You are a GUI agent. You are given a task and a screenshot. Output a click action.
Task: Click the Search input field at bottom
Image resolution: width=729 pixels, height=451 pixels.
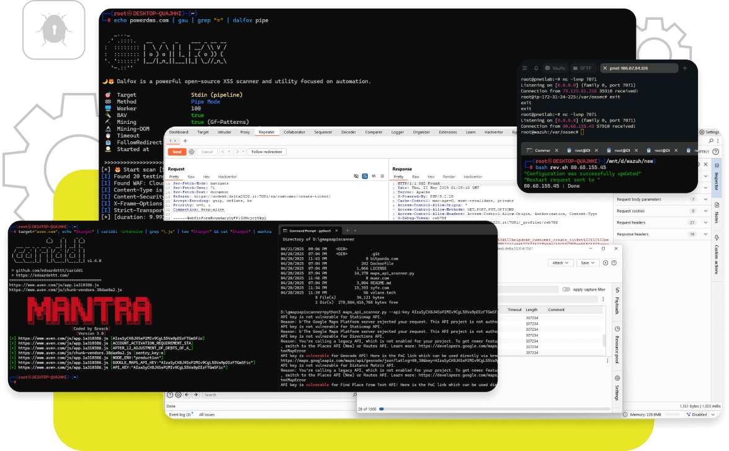tap(278, 395)
